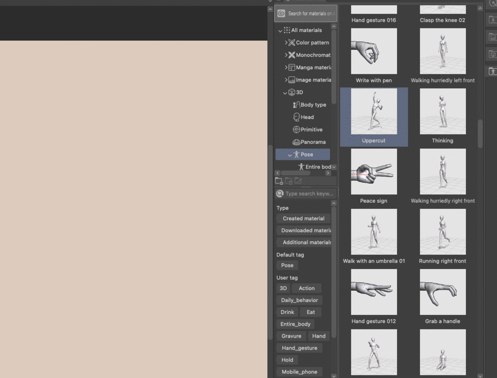The image size is (497, 378).
Task: Click the Clasp the knee 02 label
Action: [x=443, y=20]
